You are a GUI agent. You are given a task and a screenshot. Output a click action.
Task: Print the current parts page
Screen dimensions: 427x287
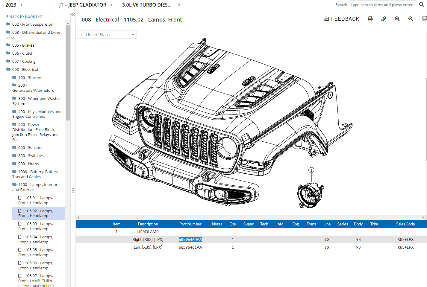point(370,19)
